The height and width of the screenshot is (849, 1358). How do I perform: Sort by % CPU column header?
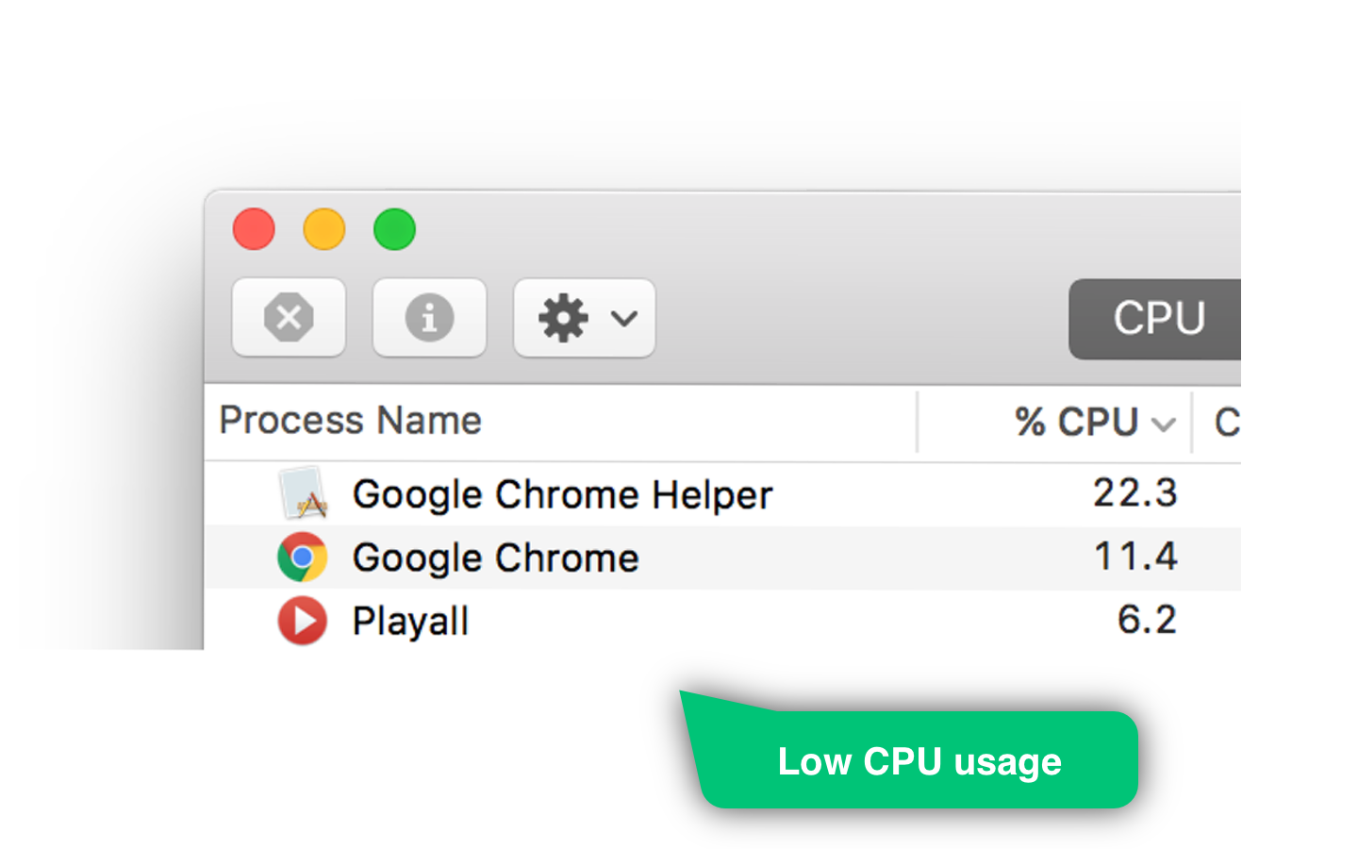1077,423
